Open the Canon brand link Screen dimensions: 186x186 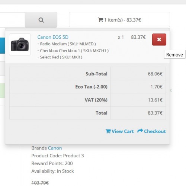[55, 148]
